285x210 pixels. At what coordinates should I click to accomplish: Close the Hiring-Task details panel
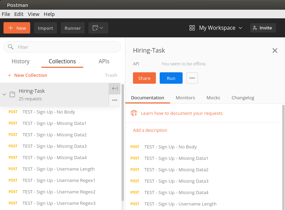275,51
